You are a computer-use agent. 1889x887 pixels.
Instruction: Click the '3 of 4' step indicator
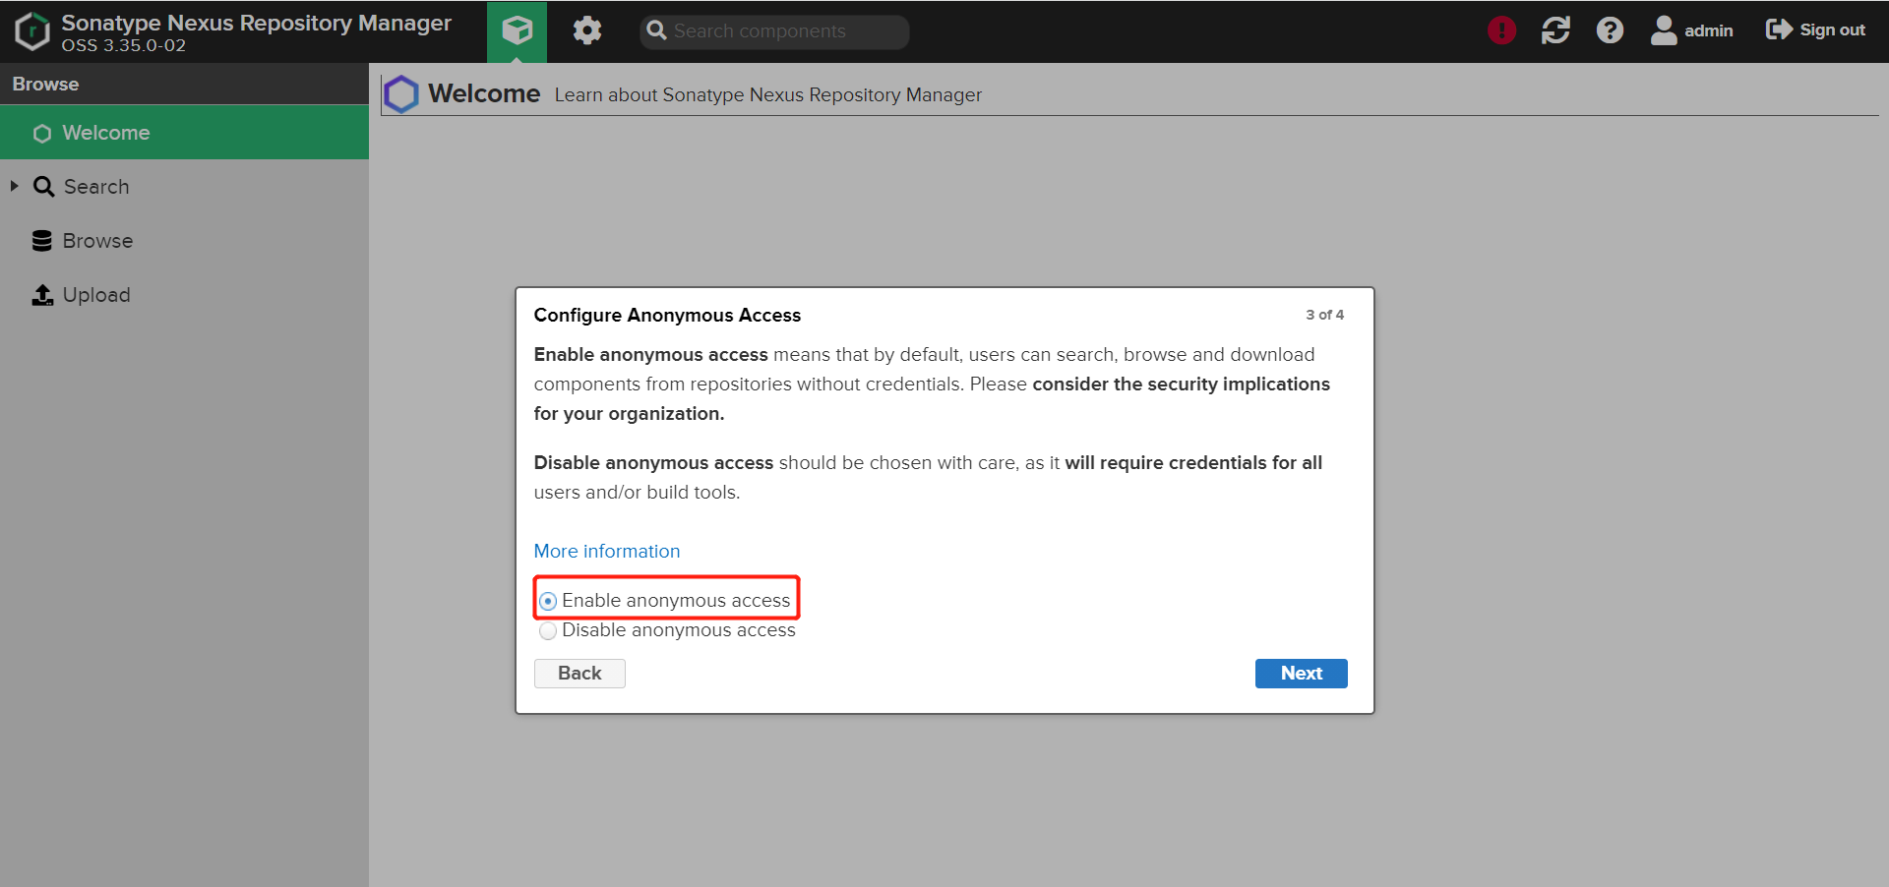(x=1324, y=315)
